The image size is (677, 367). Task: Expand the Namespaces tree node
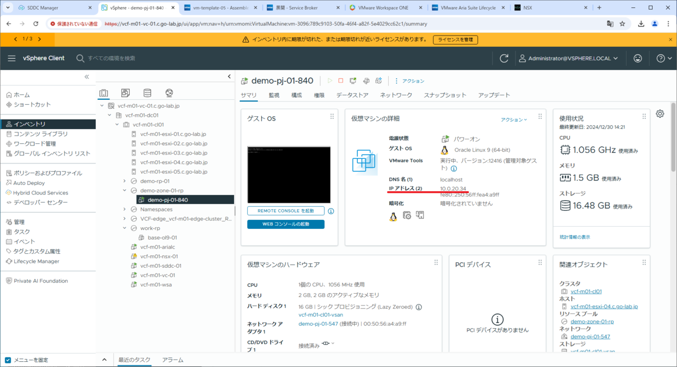pyautogui.click(x=124, y=209)
